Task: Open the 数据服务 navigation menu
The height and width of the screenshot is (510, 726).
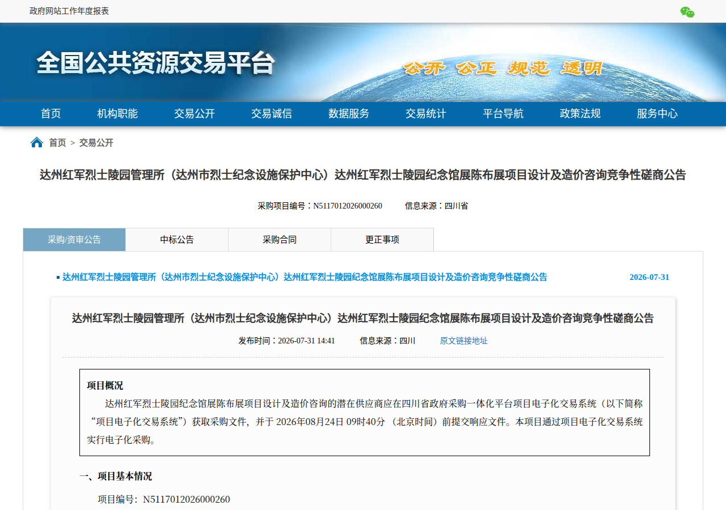Action: coord(349,113)
